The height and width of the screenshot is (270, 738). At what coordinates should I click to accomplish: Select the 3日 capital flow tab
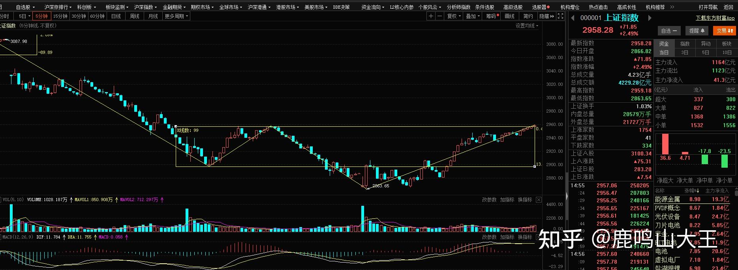coord(685,52)
